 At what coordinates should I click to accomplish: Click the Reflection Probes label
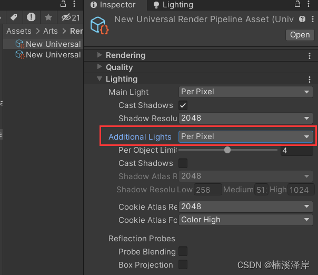(x=142, y=239)
